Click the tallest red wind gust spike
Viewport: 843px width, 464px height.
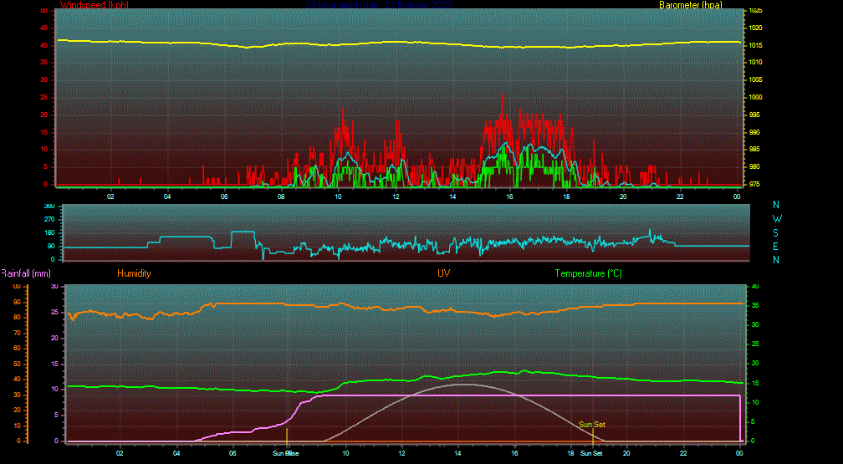502,97
